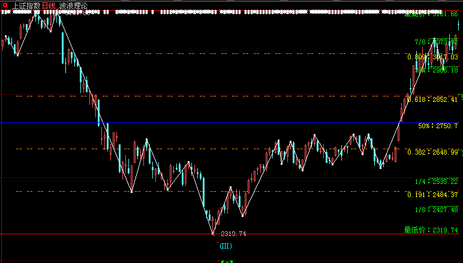Select the 3/4 level 2986.18 label
Image resolution: width=463 pixels, height=263 pixels.
pyautogui.click(x=436, y=70)
